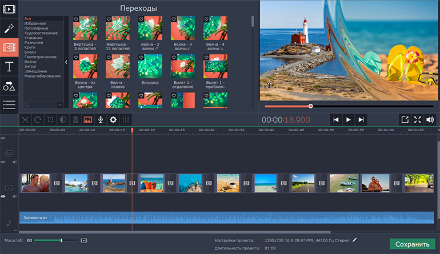
Task: Mute the preview volume speaker
Action: (x=430, y=119)
